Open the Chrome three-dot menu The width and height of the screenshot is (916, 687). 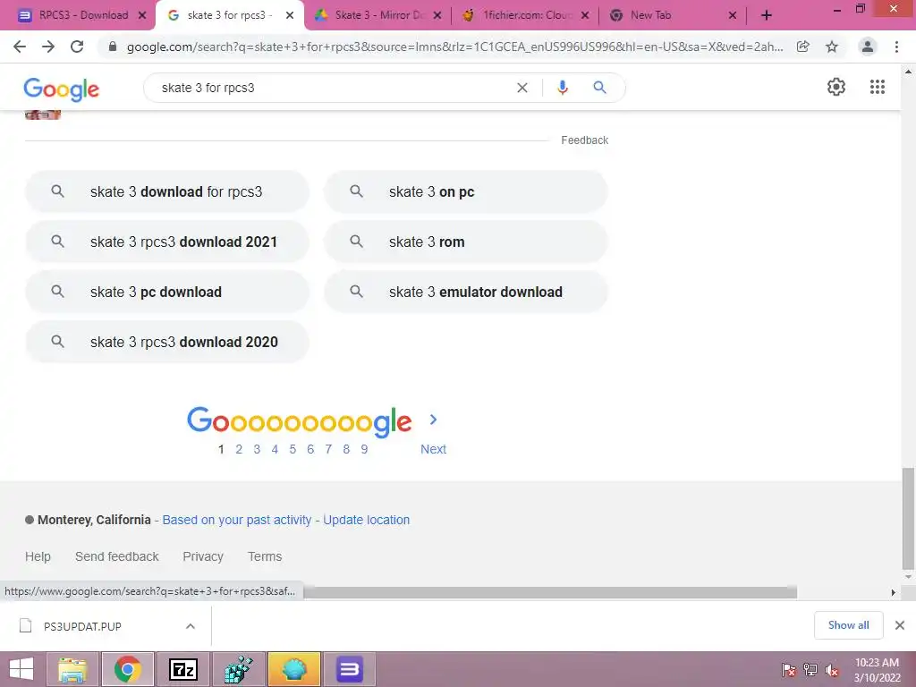pyautogui.click(x=896, y=47)
